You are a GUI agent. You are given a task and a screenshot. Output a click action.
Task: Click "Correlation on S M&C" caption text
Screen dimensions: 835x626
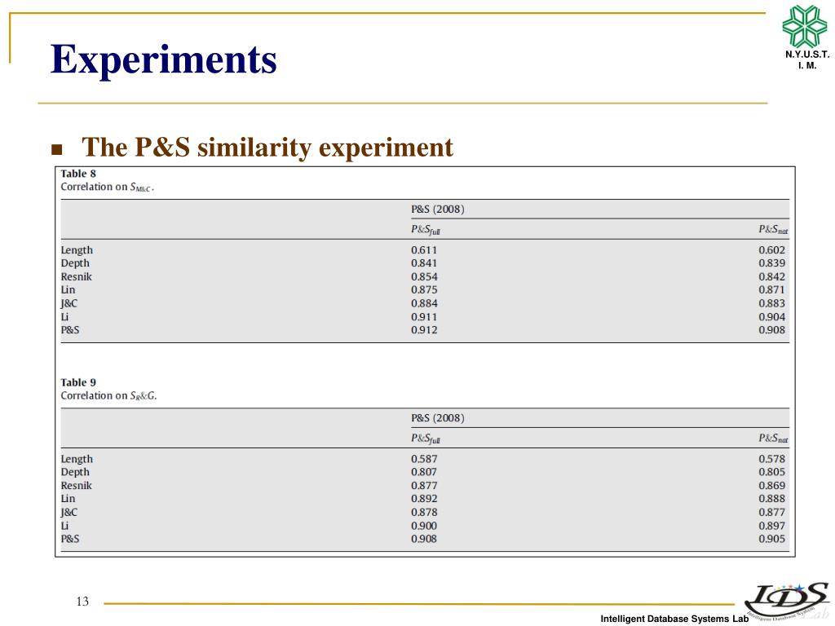pyautogui.click(x=107, y=187)
